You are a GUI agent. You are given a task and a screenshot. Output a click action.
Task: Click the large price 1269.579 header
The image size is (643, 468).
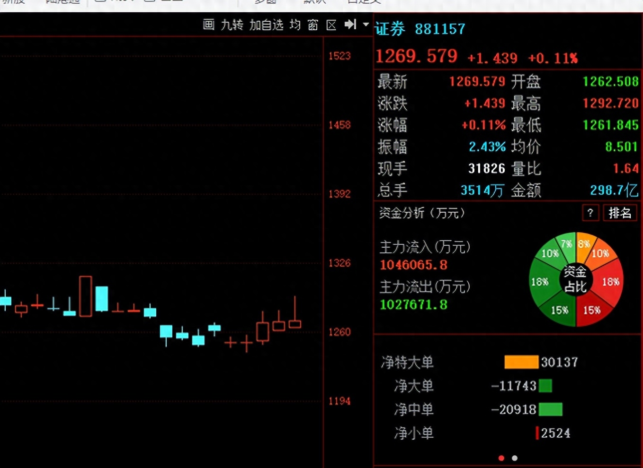point(417,56)
